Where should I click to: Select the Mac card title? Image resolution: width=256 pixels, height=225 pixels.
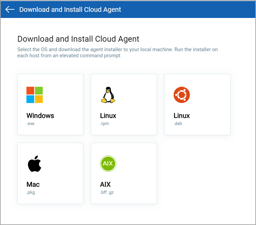click(x=33, y=184)
